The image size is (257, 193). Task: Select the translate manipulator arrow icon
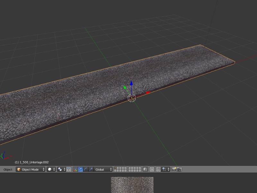[80, 170]
